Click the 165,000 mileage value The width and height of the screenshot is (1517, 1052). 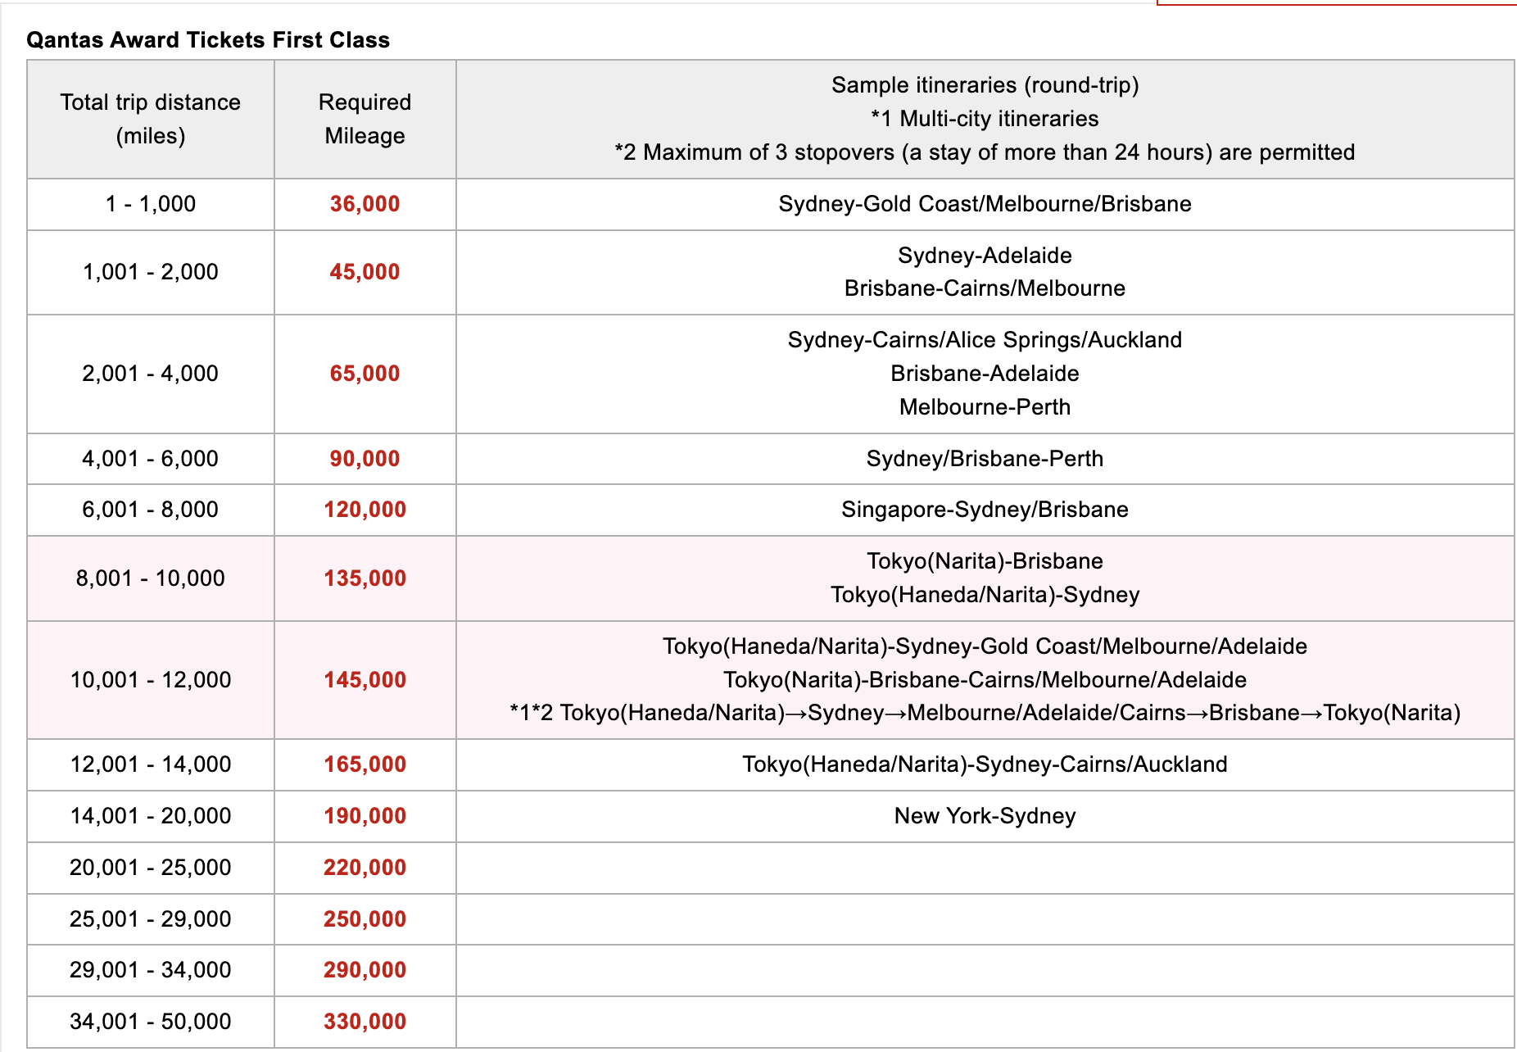365,764
